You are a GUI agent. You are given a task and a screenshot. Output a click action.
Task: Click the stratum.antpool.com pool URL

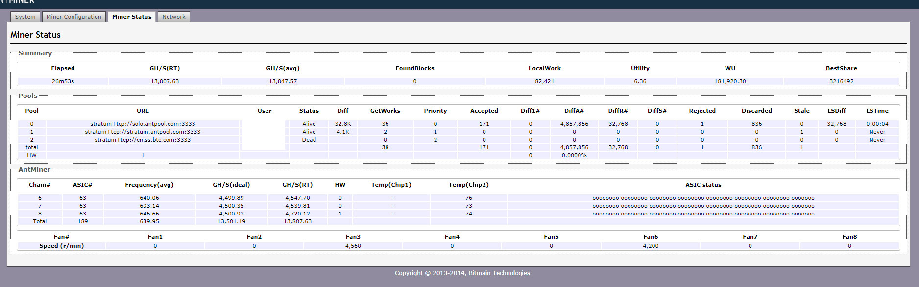point(143,132)
